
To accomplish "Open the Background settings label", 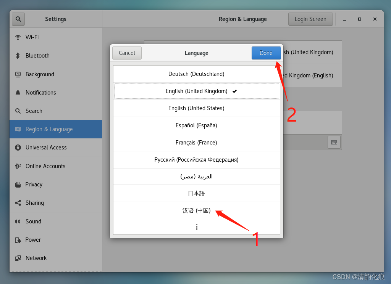I will (40, 74).
